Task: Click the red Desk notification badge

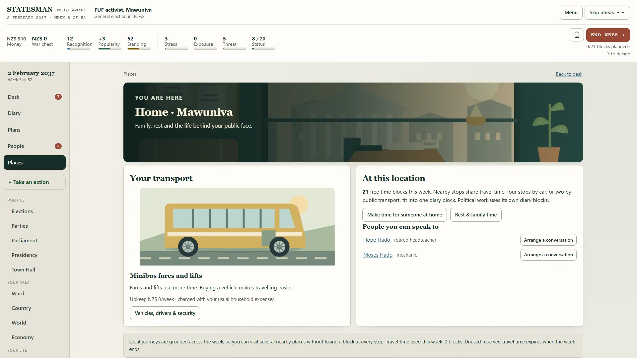Action: (58, 97)
